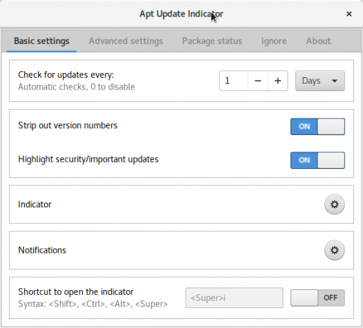This screenshot has height=328, width=363.
Task: Disable Highlight security/important updates switch
Action: pos(317,160)
